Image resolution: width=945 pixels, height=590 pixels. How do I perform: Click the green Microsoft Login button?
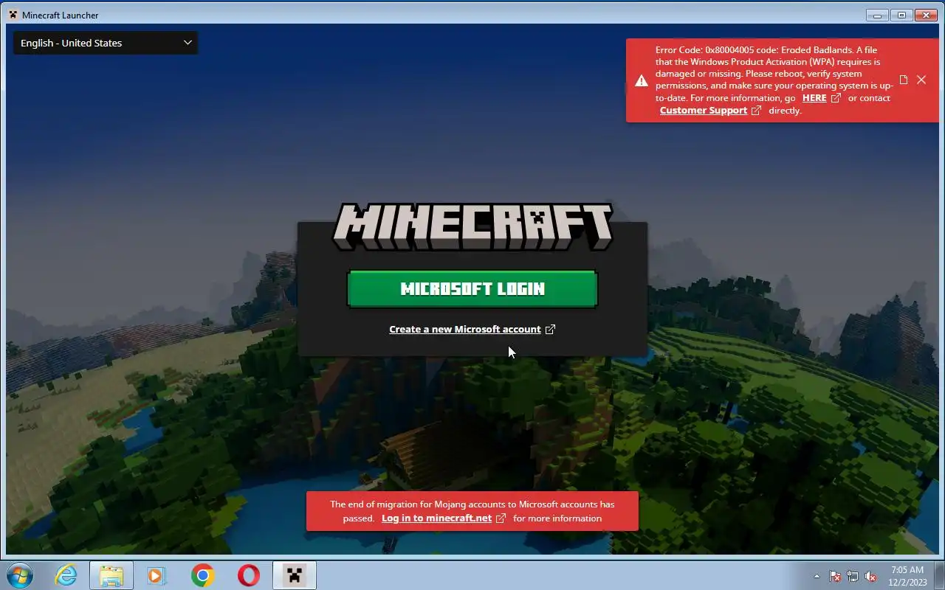pyautogui.click(x=472, y=288)
